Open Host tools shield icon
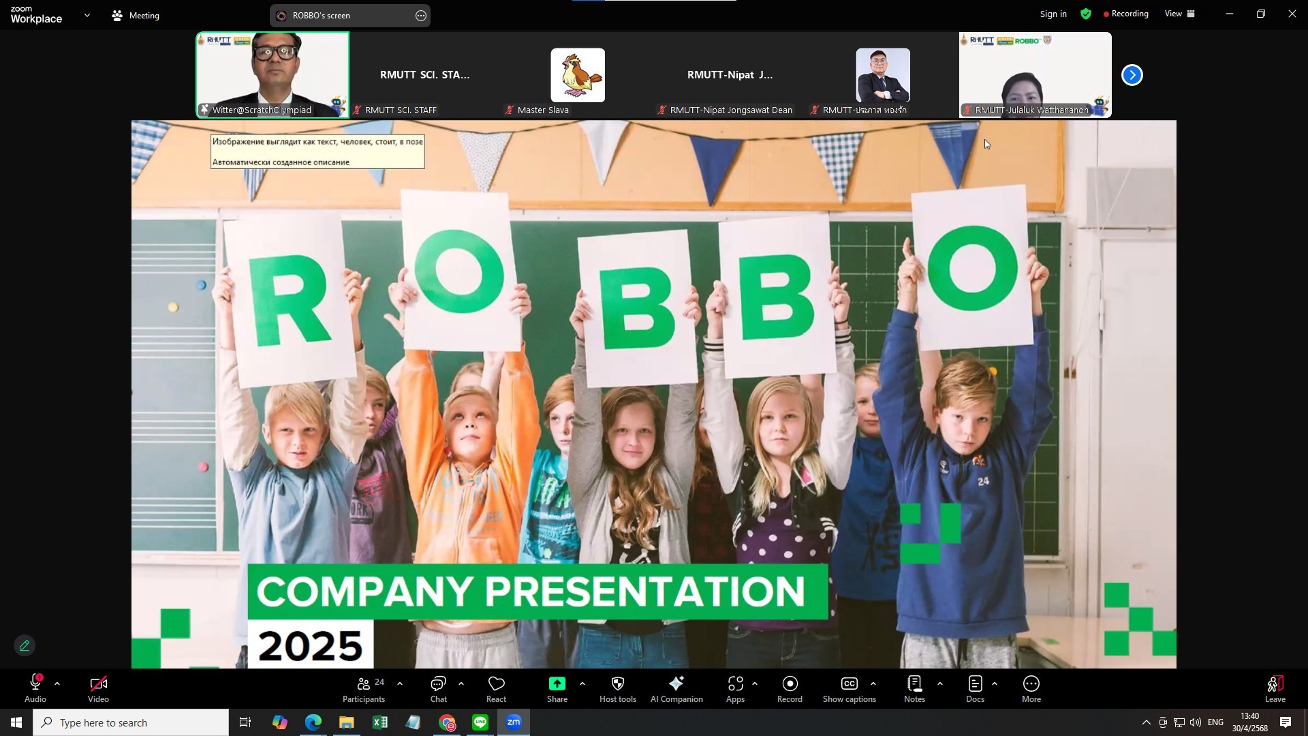Image resolution: width=1308 pixels, height=736 pixels. pyautogui.click(x=617, y=684)
